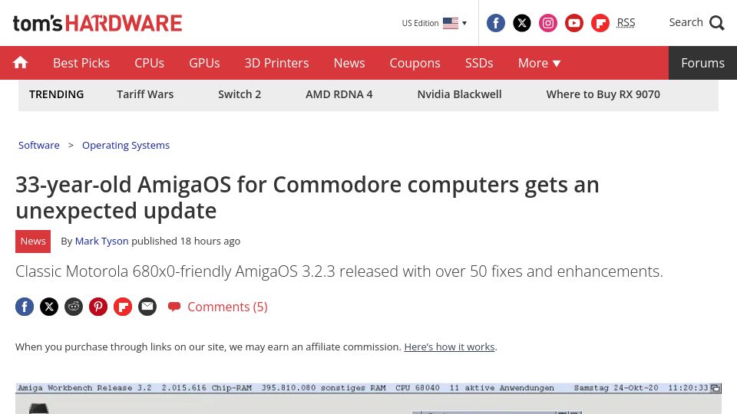737x414 pixels.
Task: Open the GPUs section
Action: coord(204,63)
